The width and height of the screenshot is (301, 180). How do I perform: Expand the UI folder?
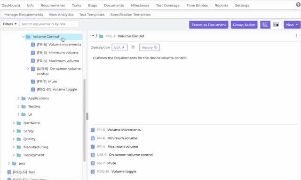18,114
